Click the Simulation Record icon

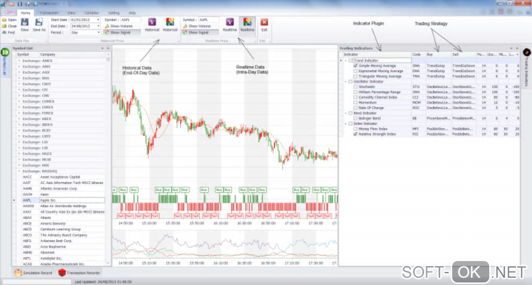tap(18, 272)
